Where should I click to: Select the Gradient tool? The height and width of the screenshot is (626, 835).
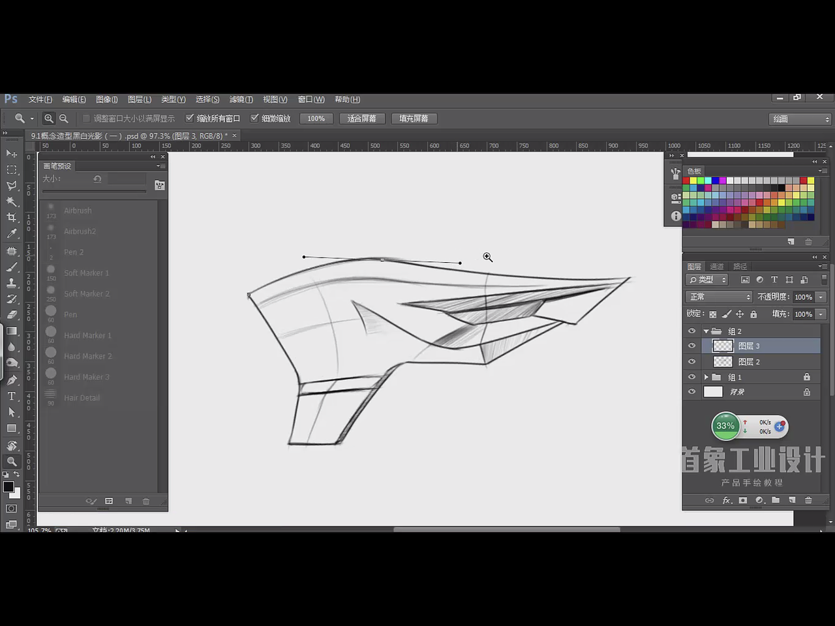pyautogui.click(x=12, y=331)
